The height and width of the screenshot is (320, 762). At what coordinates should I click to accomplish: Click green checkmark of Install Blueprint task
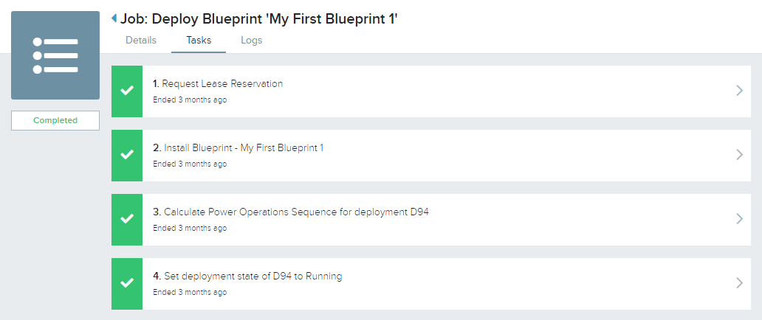point(127,156)
